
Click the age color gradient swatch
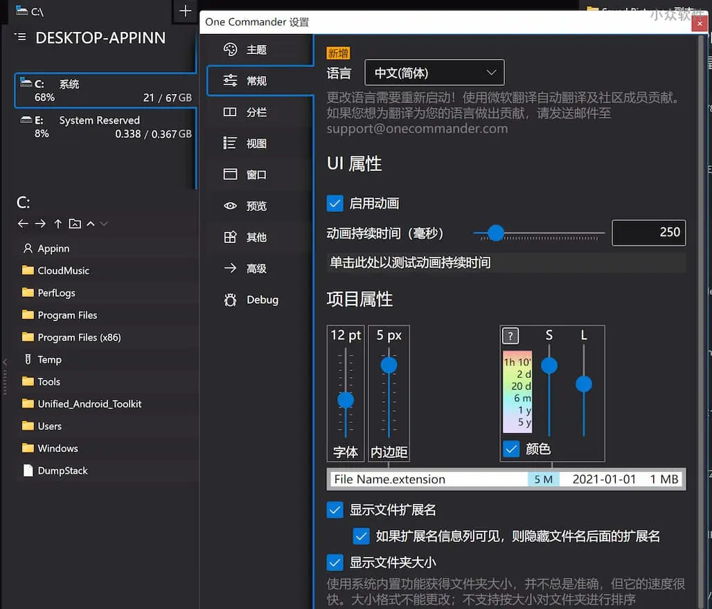pyautogui.click(x=517, y=392)
